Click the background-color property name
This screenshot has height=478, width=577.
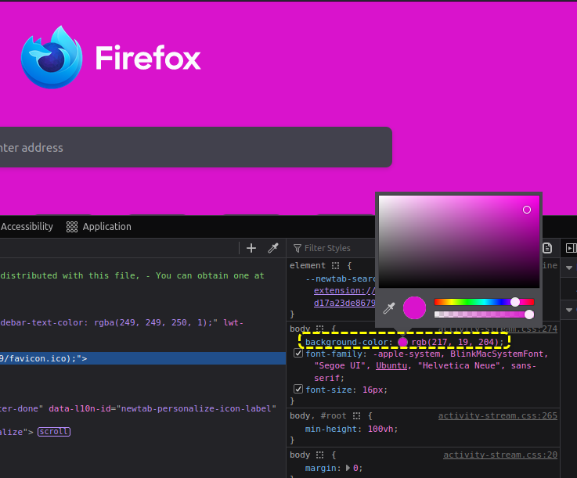click(x=347, y=343)
